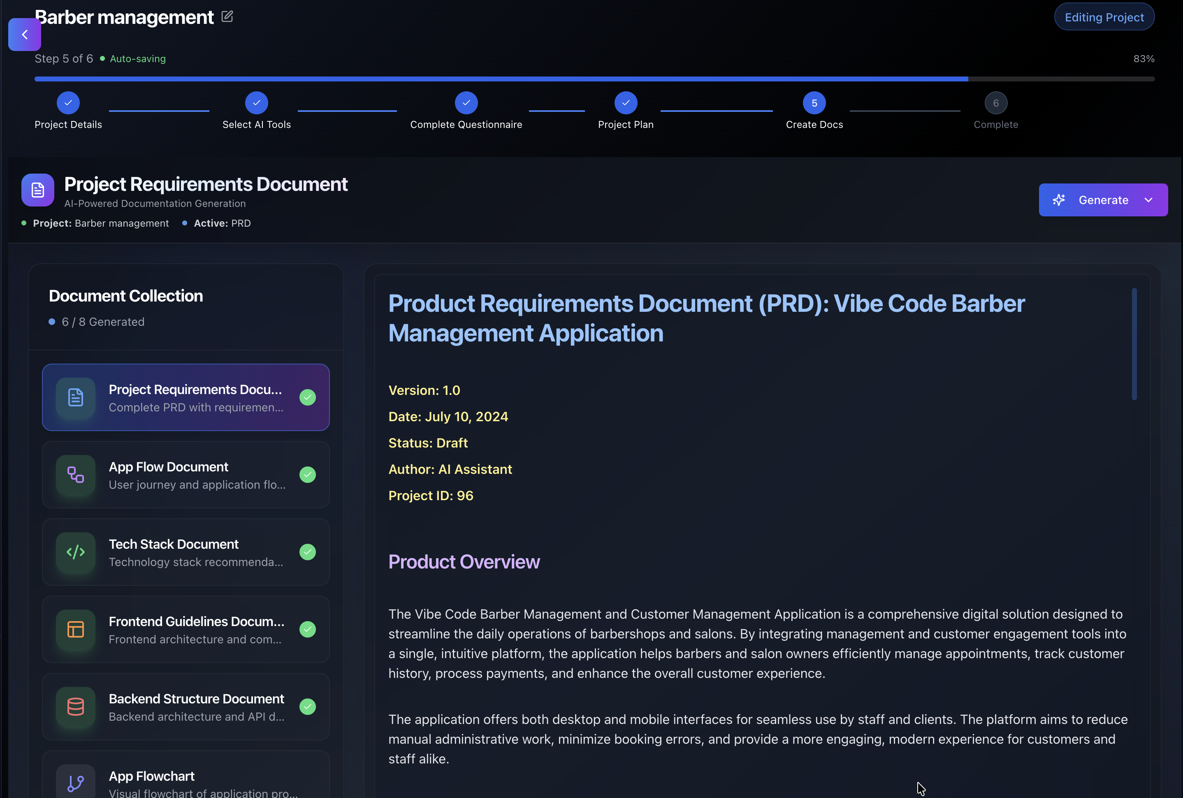Open the App Flow Document title
Viewport: 1183px width, 798px height.
click(x=168, y=467)
